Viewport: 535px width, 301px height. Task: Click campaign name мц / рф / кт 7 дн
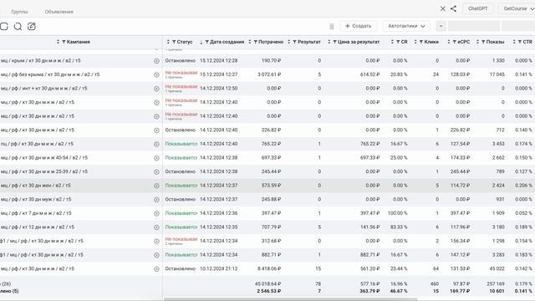point(36,213)
